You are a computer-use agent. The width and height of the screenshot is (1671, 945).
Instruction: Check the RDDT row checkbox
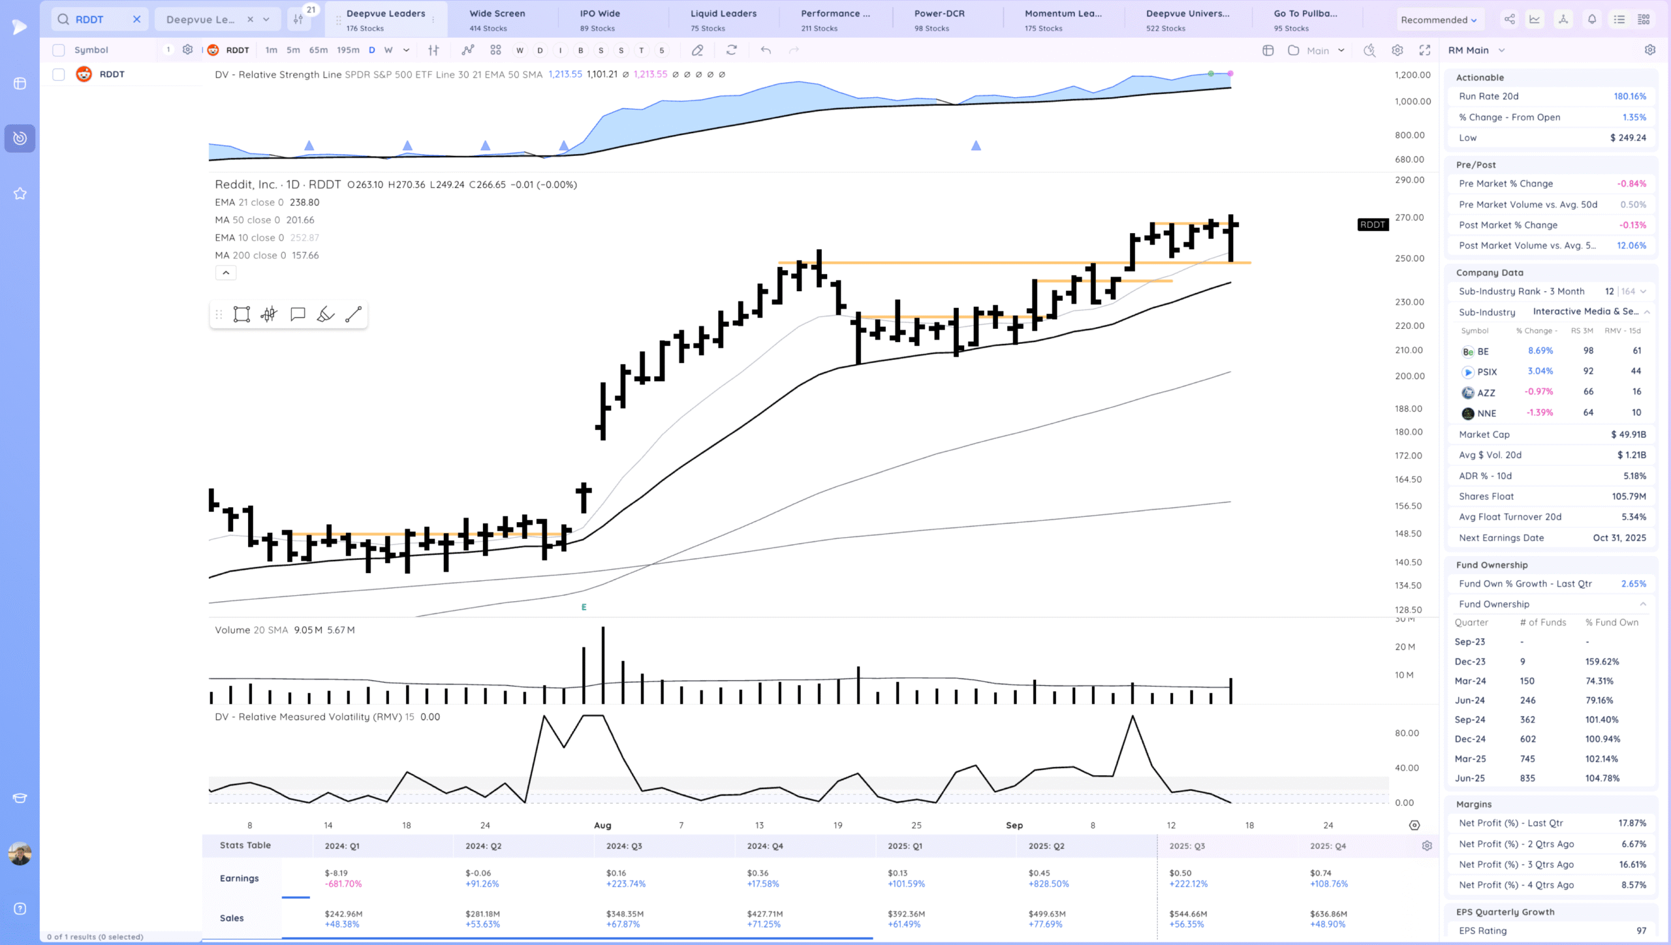tap(59, 74)
